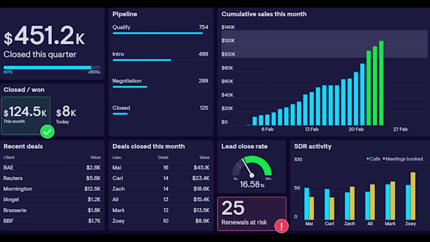Click Mark in Deals closed this month
This screenshot has width=430, height=242.
[118, 210]
